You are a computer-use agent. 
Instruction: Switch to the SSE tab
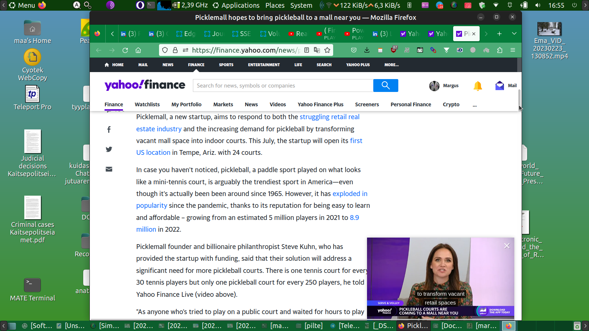click(242, 34)
